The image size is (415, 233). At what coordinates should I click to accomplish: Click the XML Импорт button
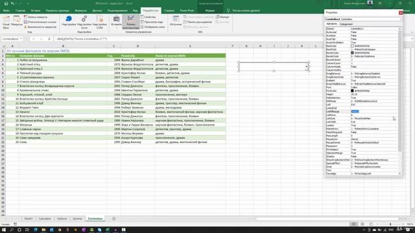(x=222, y=17)
